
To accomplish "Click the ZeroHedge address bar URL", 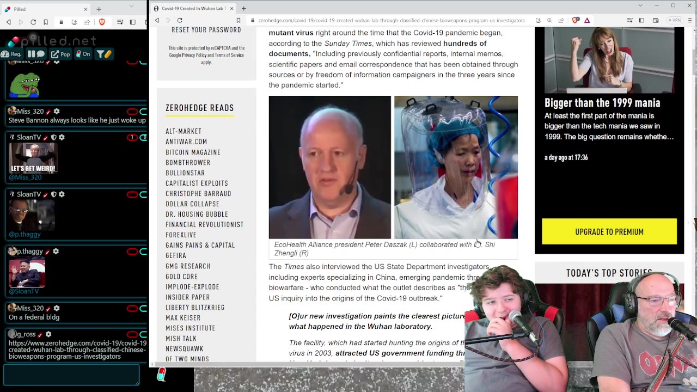I will tap(392, 21).
